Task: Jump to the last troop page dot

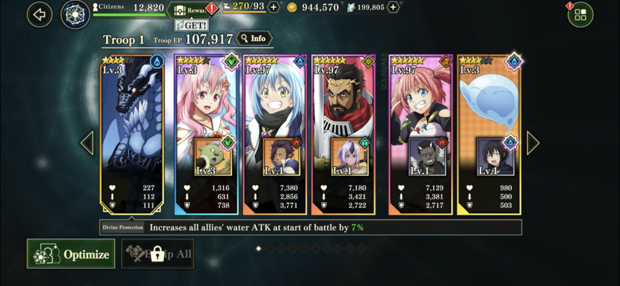Action: 361,249
